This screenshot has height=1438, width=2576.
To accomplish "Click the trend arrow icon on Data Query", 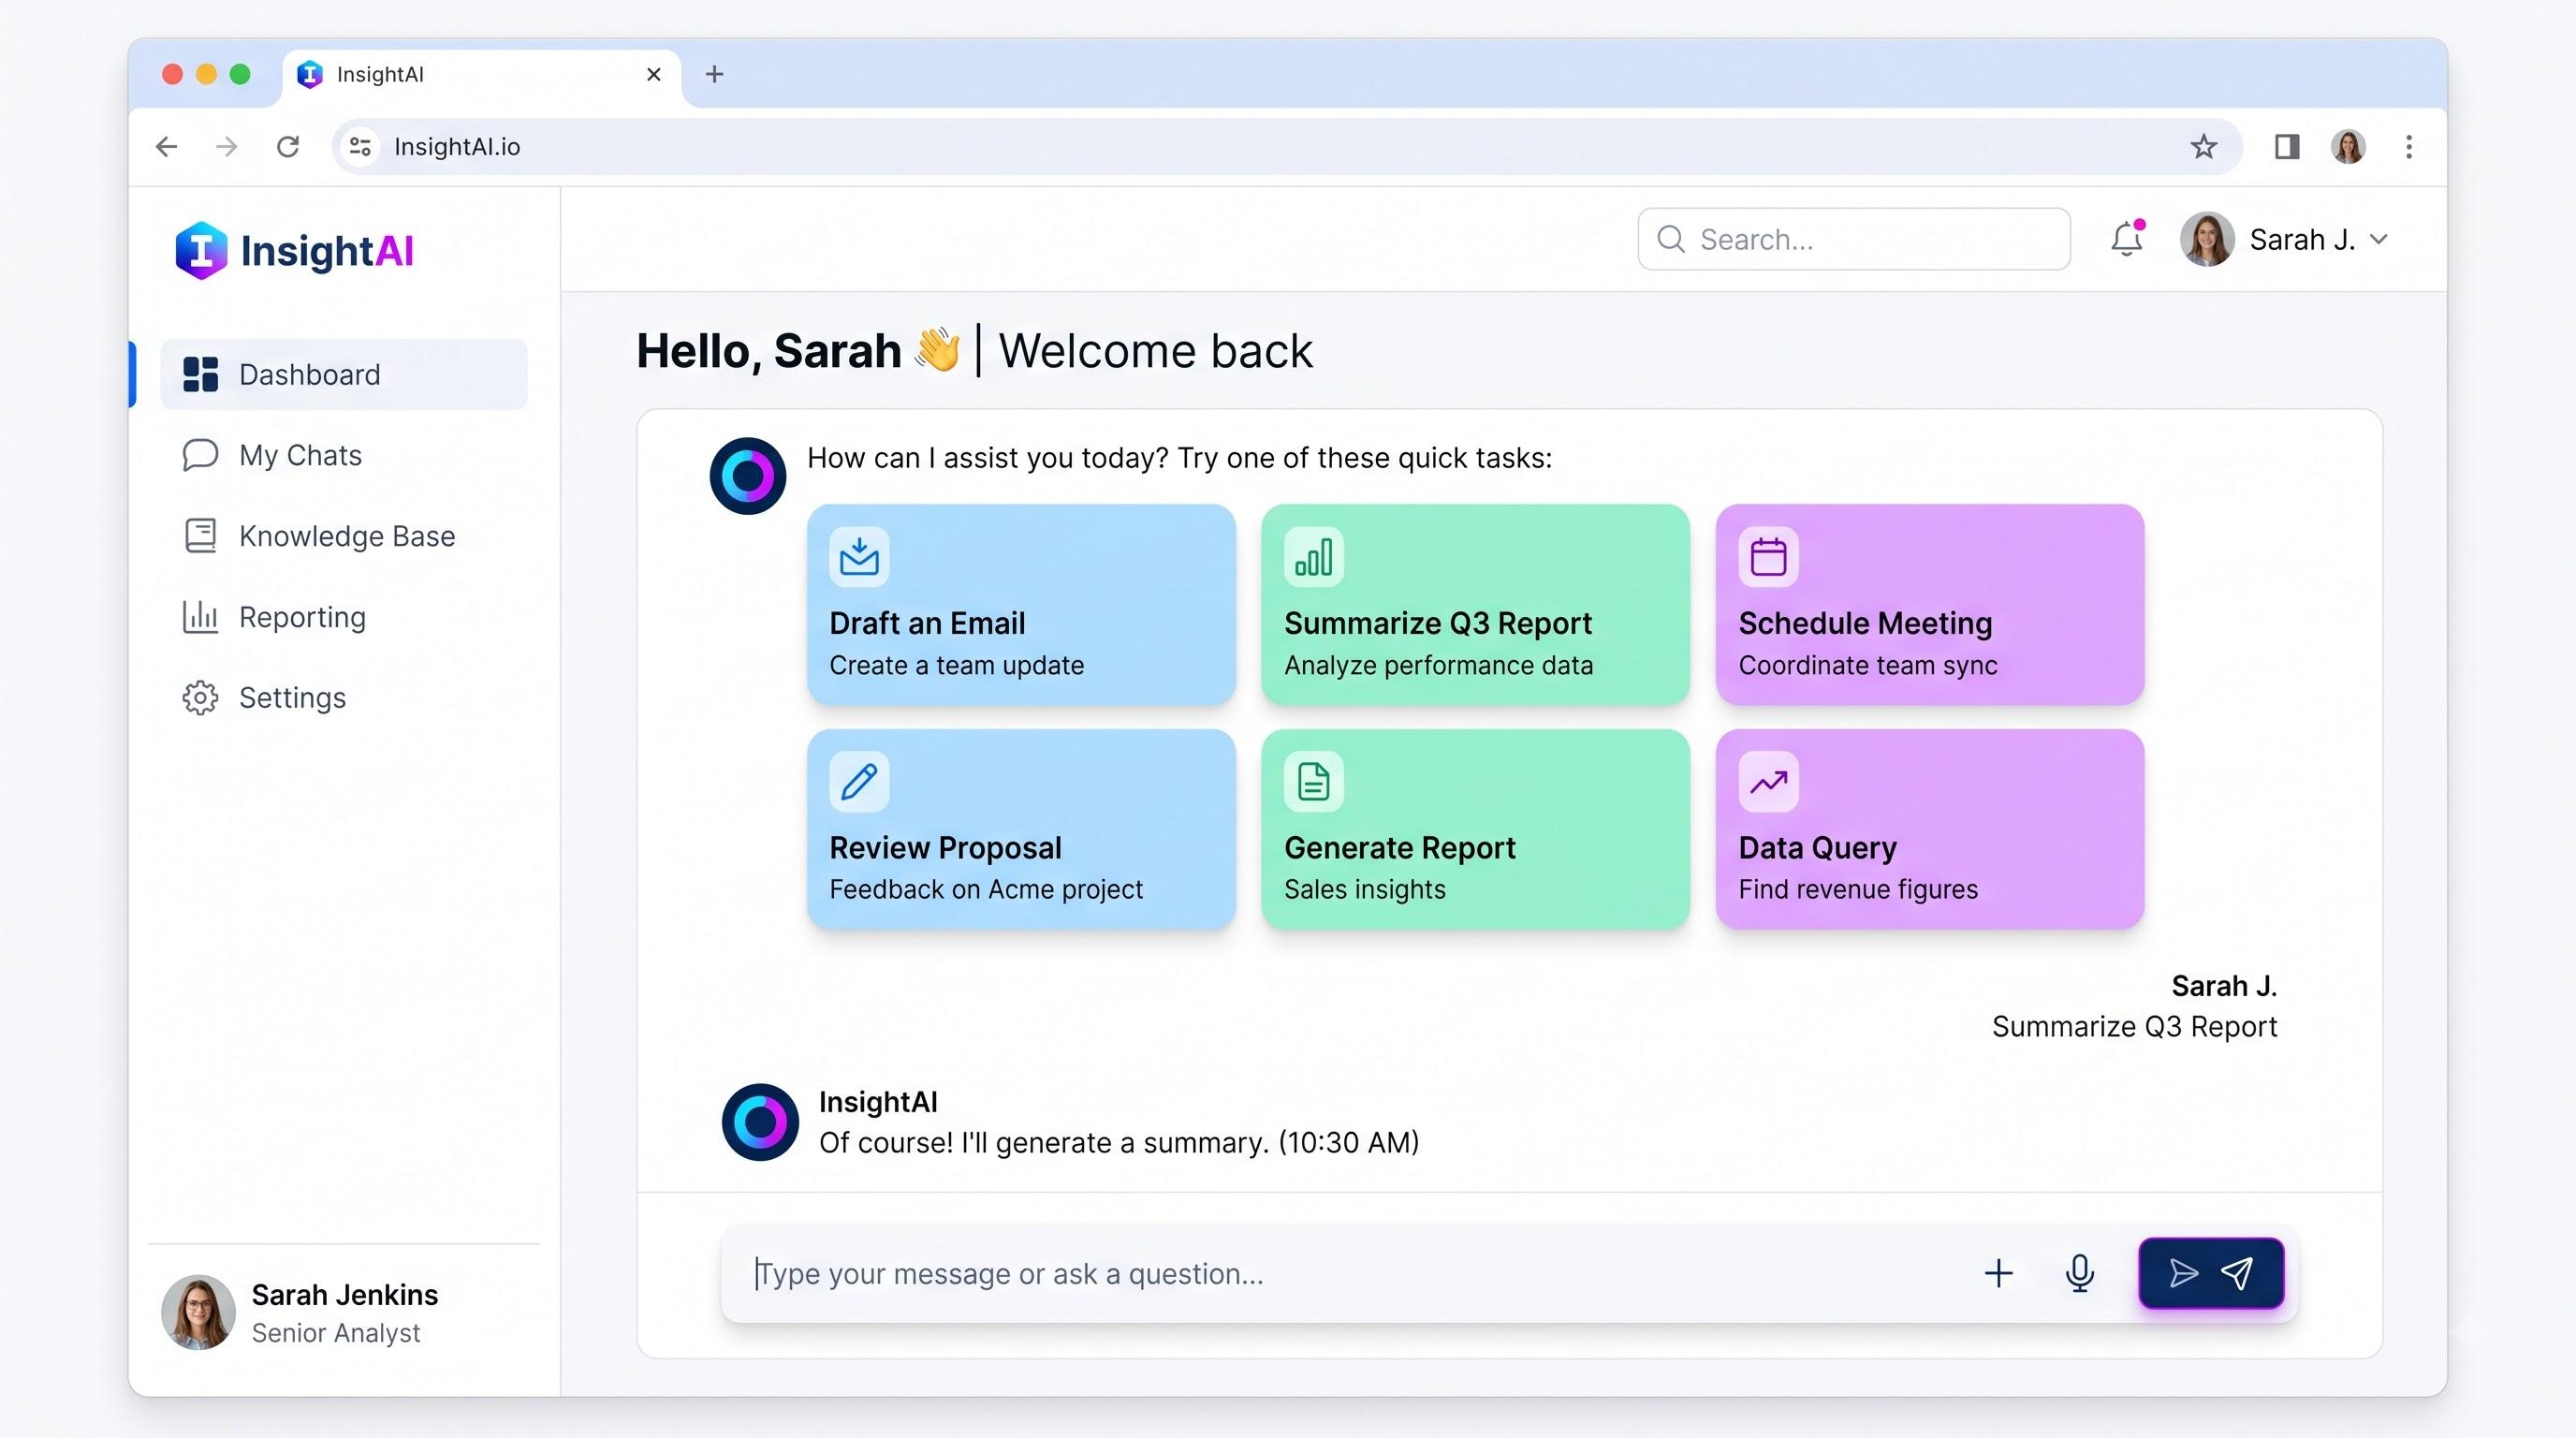I will point(1768,781).
